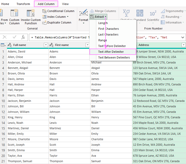Click the Merge Columns icon
Screen dimensions: 186x164
tap(92, 11)
